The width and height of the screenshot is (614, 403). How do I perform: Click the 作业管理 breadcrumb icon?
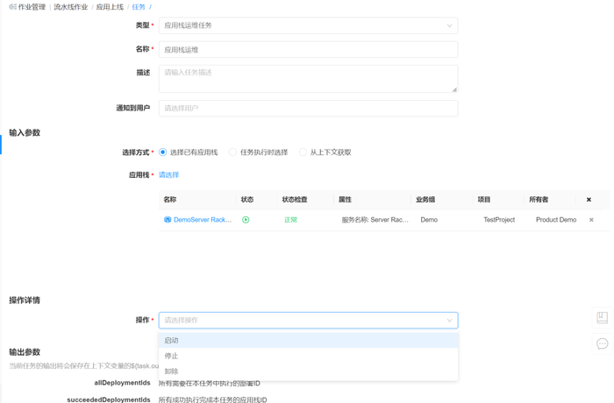point(12,7)
